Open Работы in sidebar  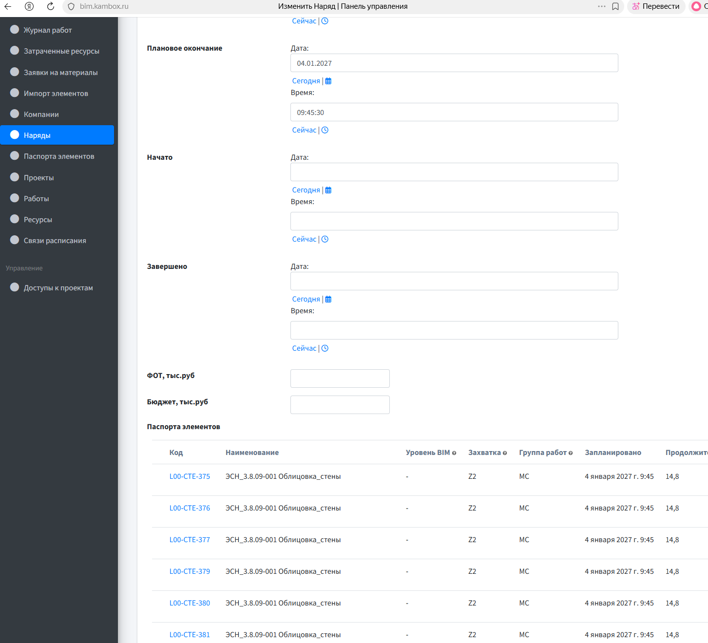coord(57,198)
